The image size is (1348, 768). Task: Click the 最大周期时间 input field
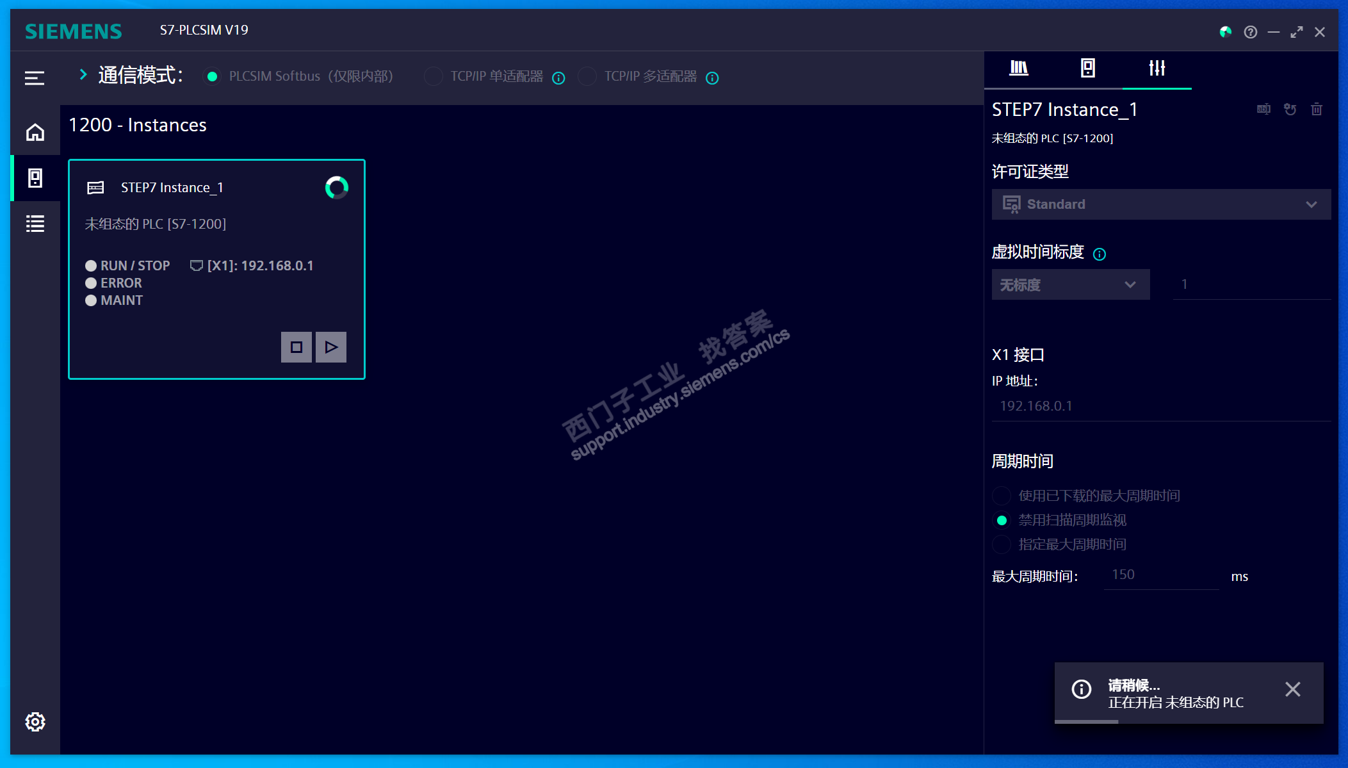pyautogui.click(x=1160, y=575)
